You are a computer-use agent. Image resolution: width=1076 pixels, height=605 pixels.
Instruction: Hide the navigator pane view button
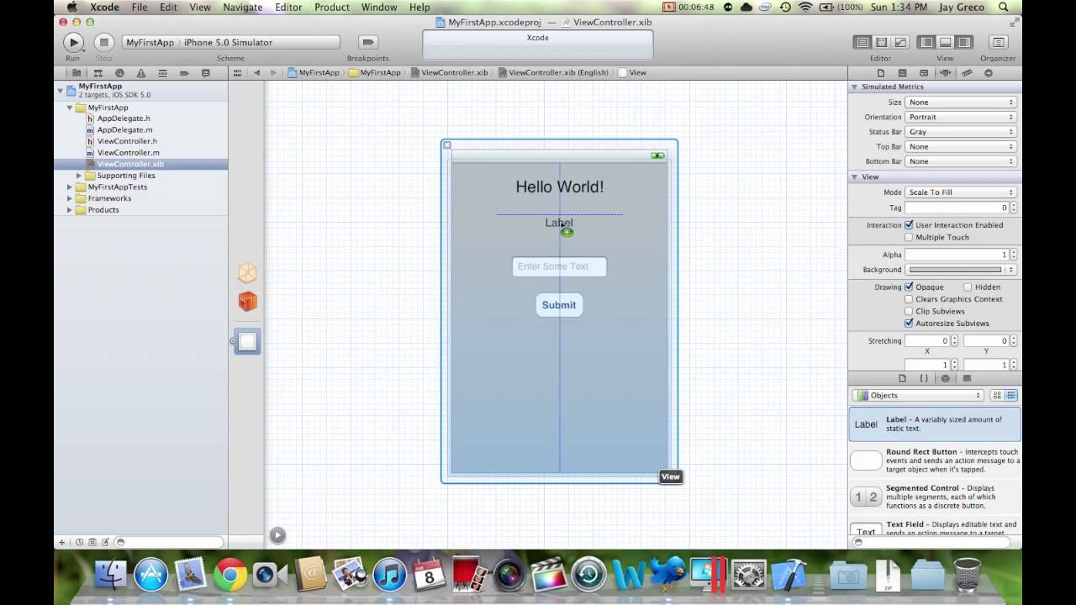926,42
